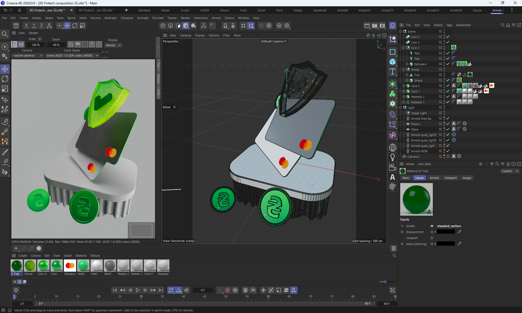Click the Cube primitive icon
Viewport: 522px width, 313px height.
(x=392, y=62)
